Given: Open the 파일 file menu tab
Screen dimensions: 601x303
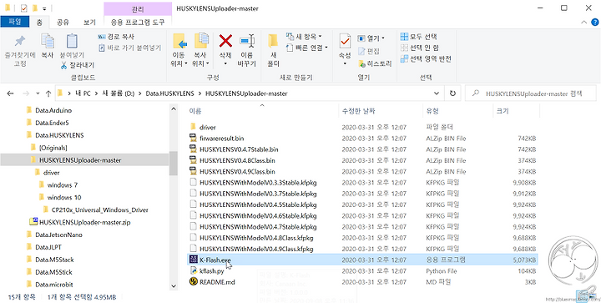Looking at the screenshot, I should [x=15, y=23].
